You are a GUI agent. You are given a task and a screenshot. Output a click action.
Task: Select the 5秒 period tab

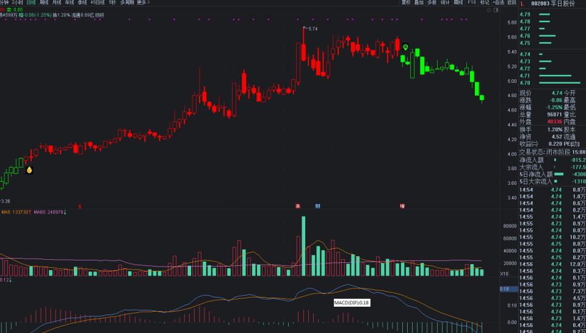(112, 2)
